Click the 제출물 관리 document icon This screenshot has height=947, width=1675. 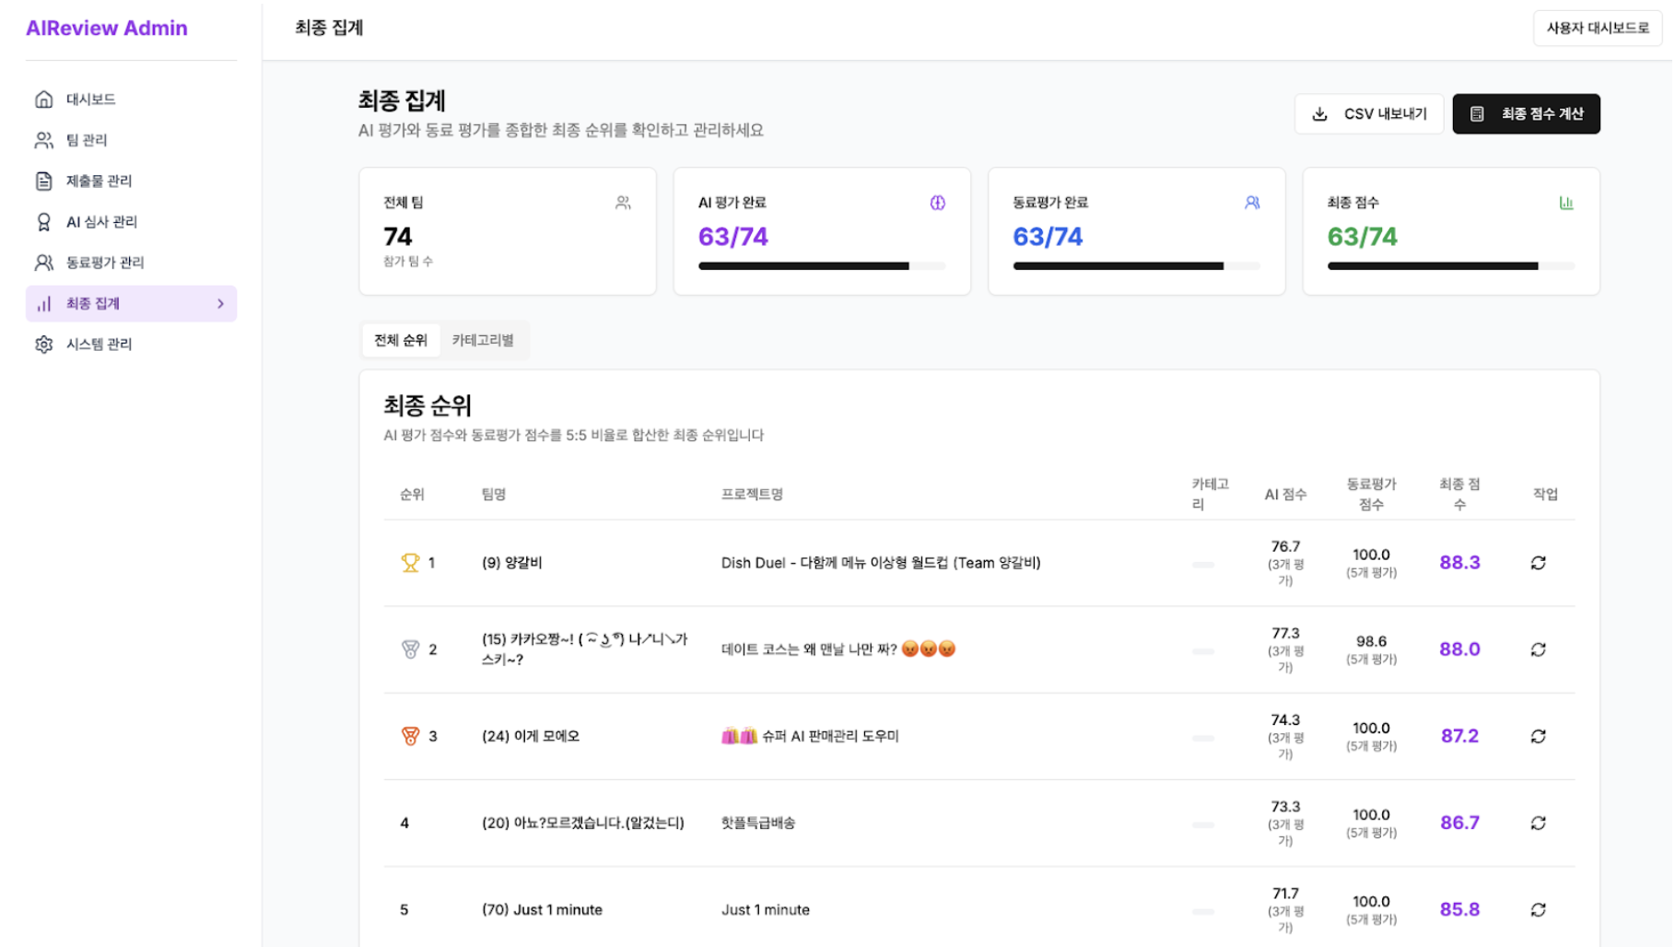click(x=42, y=181)
